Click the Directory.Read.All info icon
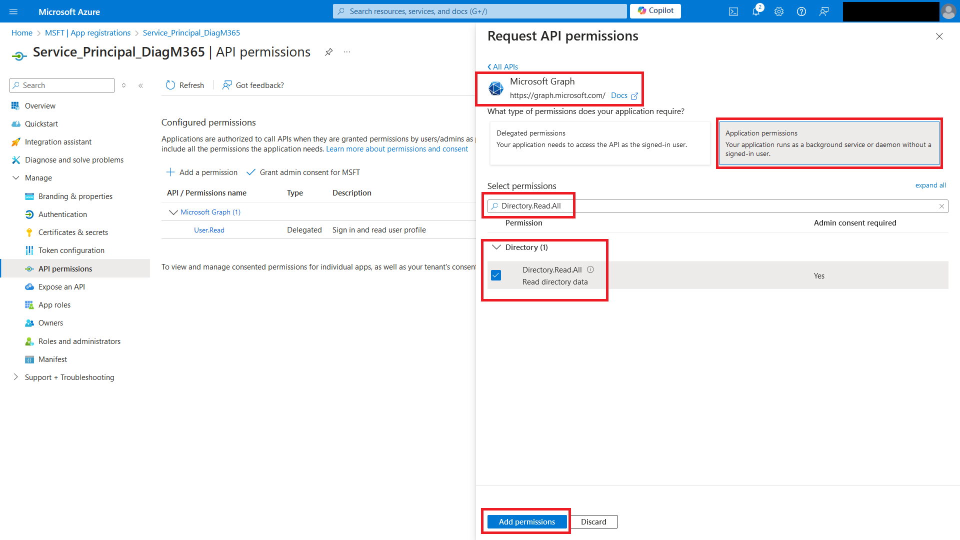960x540 pixels. pyautogui.click(x=590, y=269)
